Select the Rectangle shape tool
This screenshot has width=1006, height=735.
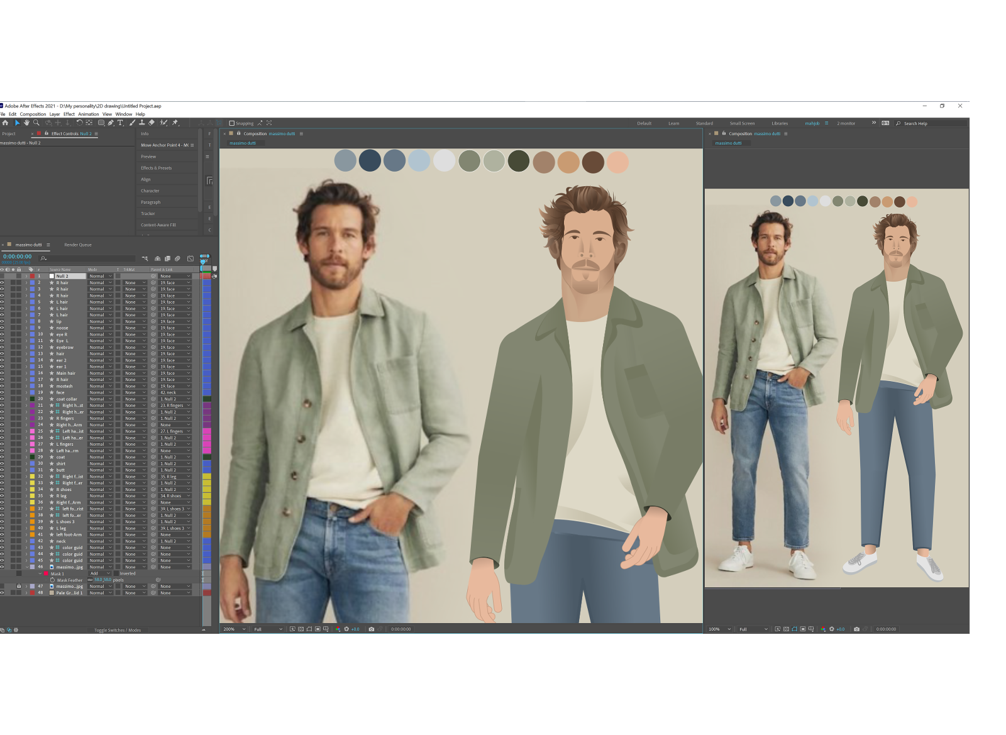(101, 123)
